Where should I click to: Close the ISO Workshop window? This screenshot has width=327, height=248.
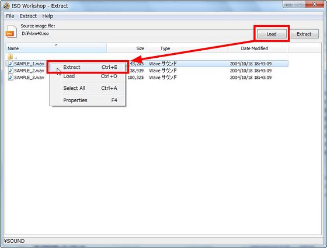tap(315, 5)
